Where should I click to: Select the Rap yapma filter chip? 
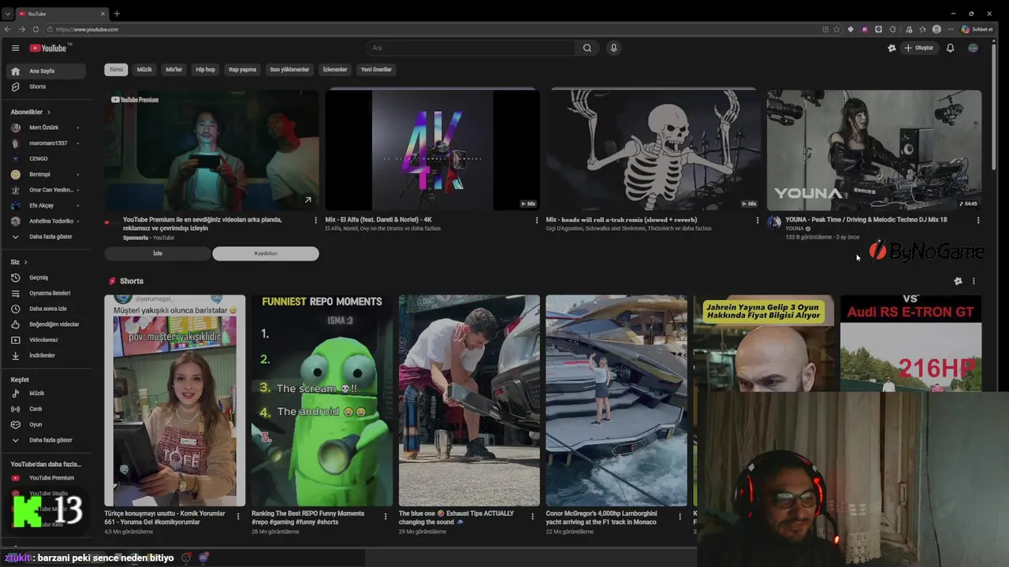tap(242, 69)
